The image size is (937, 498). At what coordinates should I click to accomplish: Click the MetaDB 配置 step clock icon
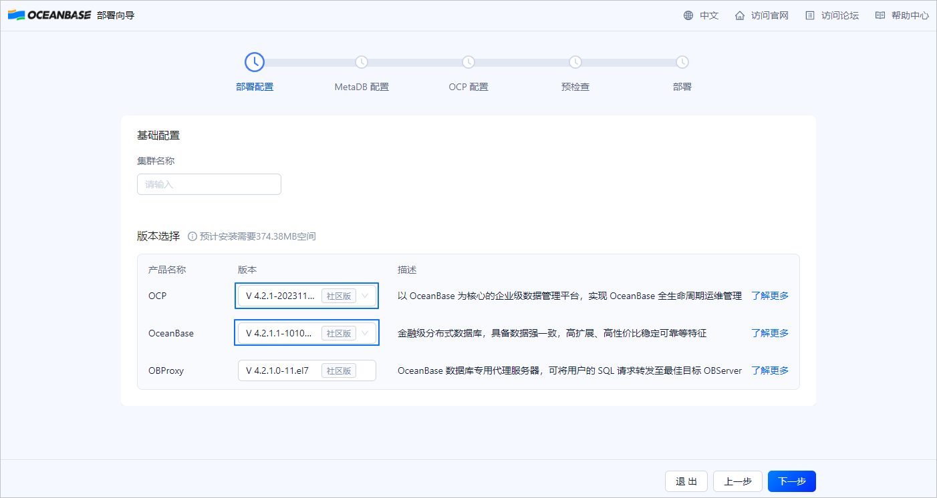[362, 62]
